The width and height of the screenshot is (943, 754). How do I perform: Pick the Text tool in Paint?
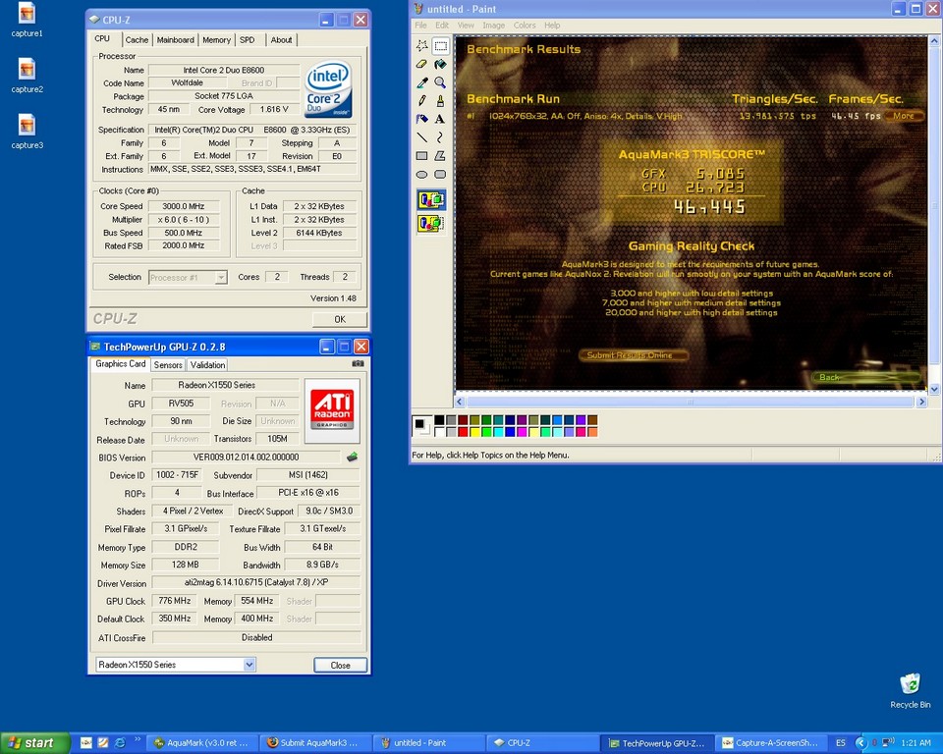click(440, 119)
